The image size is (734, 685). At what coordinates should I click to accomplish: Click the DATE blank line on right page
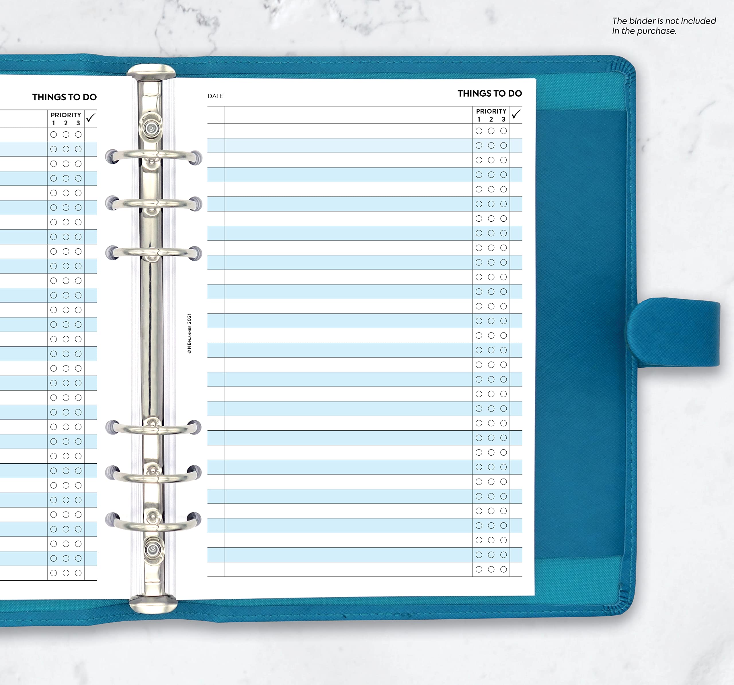(x=245, y=97)
